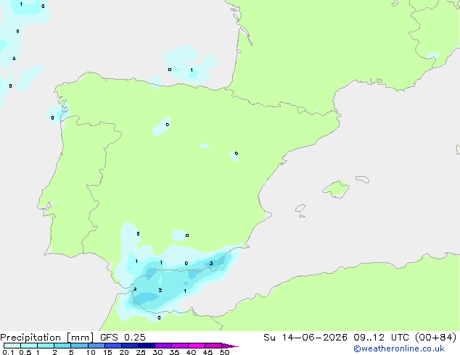This screenshot has width=460, height=355.
Task: Pick the legend swatch between 1 and 2
Action: (46, 346)
